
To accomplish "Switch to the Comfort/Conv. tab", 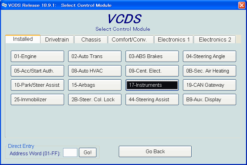I will (131, 39).
